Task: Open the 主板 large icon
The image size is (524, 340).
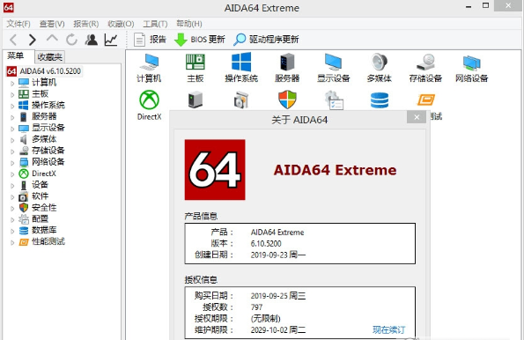Action: tap(196, 68)
